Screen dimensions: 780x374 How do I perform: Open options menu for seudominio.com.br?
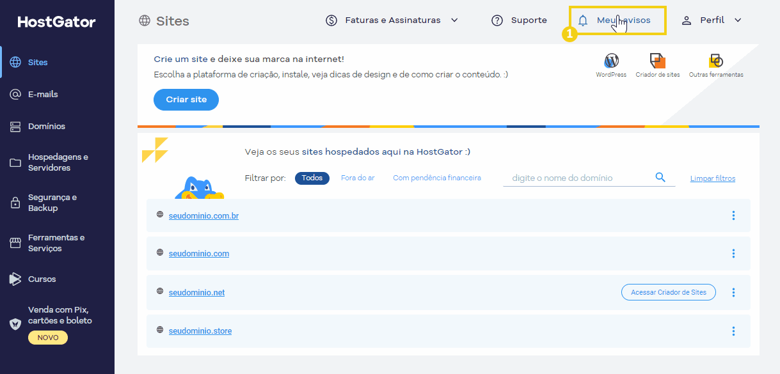pyautogui.click(x=733, y=215)
